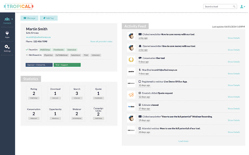Viewport: 249px width, 155px height.
Task: Show Details for Webinar Recording newsletter entry
Action: tap(233, 120)
